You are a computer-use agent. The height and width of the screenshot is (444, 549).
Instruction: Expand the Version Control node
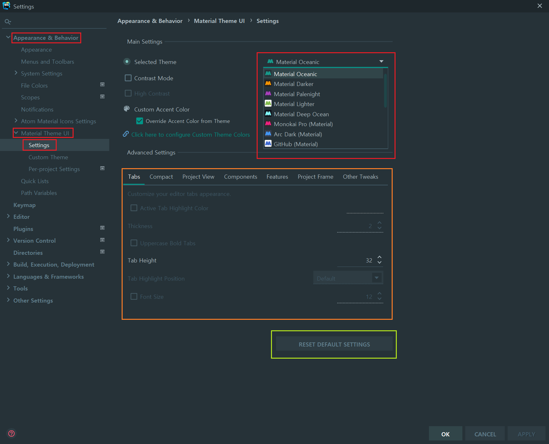coord(8,240)
